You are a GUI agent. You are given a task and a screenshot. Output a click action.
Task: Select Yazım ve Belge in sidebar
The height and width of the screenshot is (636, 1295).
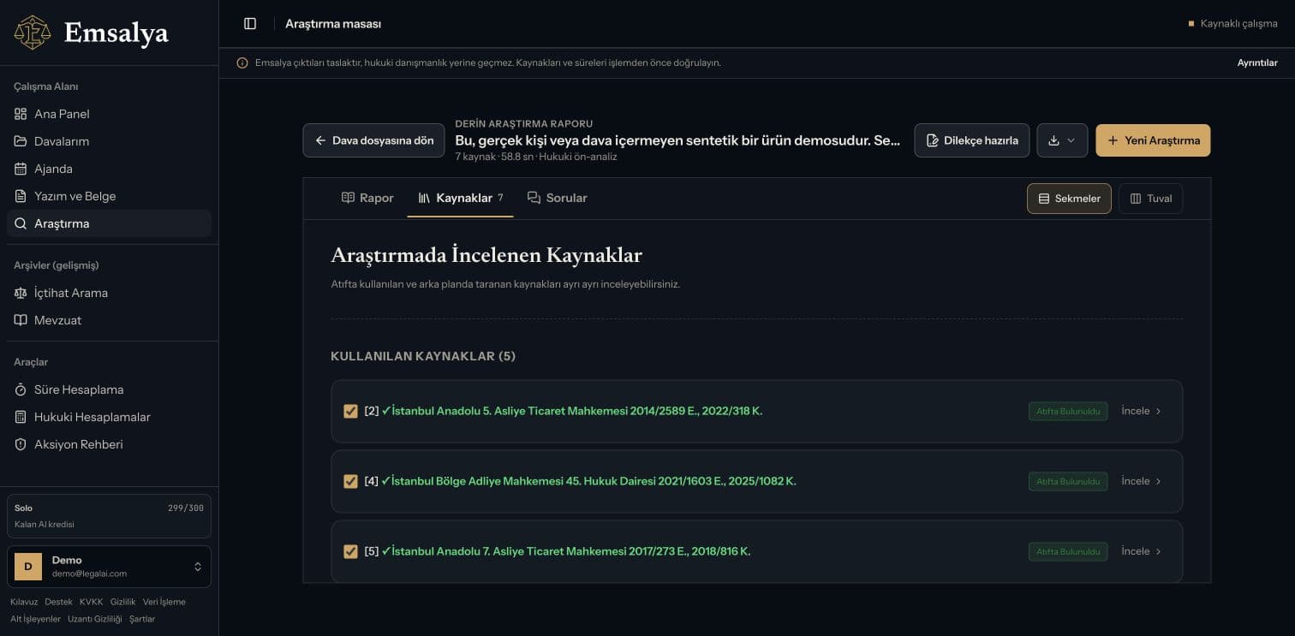tap(109, 196)
